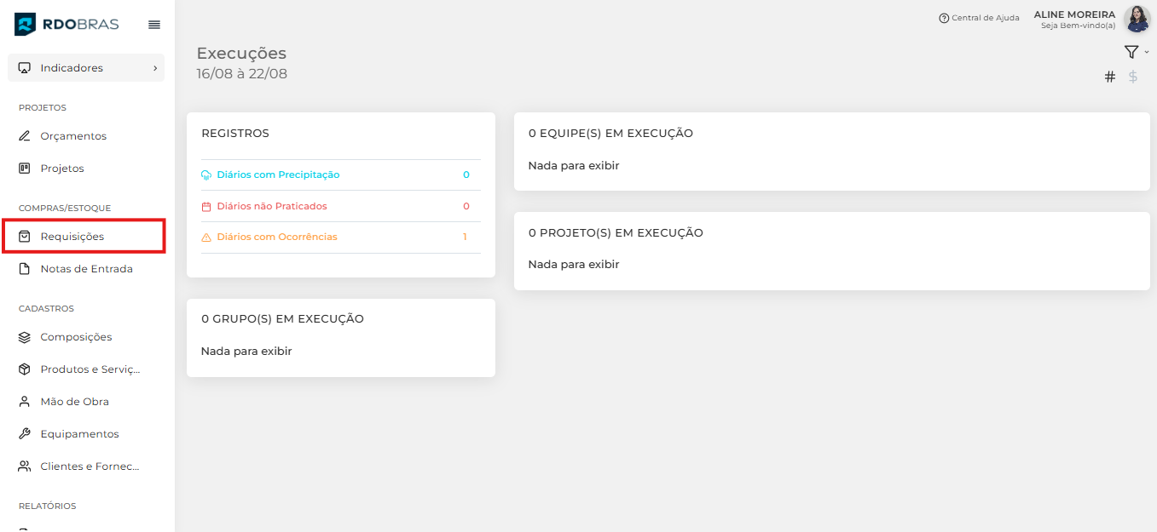1157x532 pixels.
Task: Click Aline Moreira's profile avatar
Action: pos(1137,20)
